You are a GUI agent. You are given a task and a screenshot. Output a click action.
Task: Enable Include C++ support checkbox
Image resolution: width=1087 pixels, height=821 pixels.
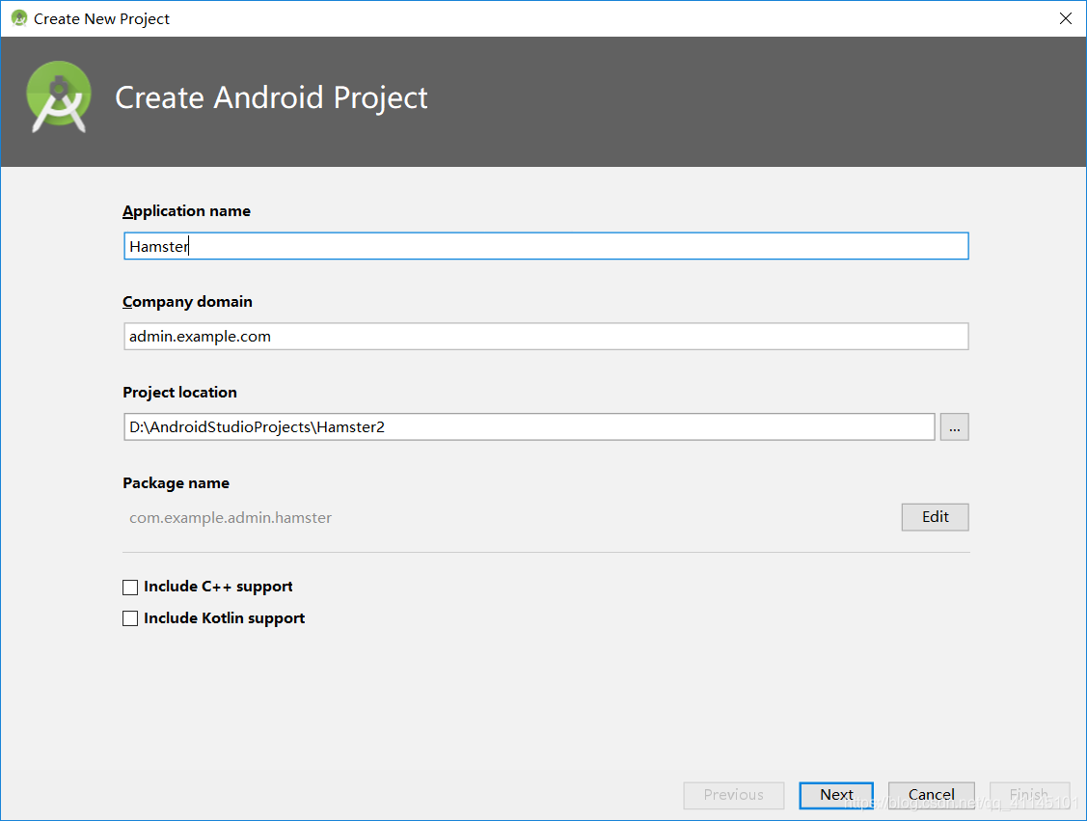pyautogui.click(x=130, y=588)
